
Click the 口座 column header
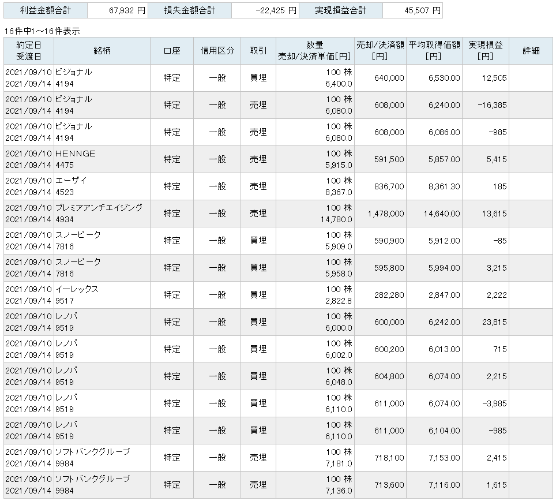172,51
